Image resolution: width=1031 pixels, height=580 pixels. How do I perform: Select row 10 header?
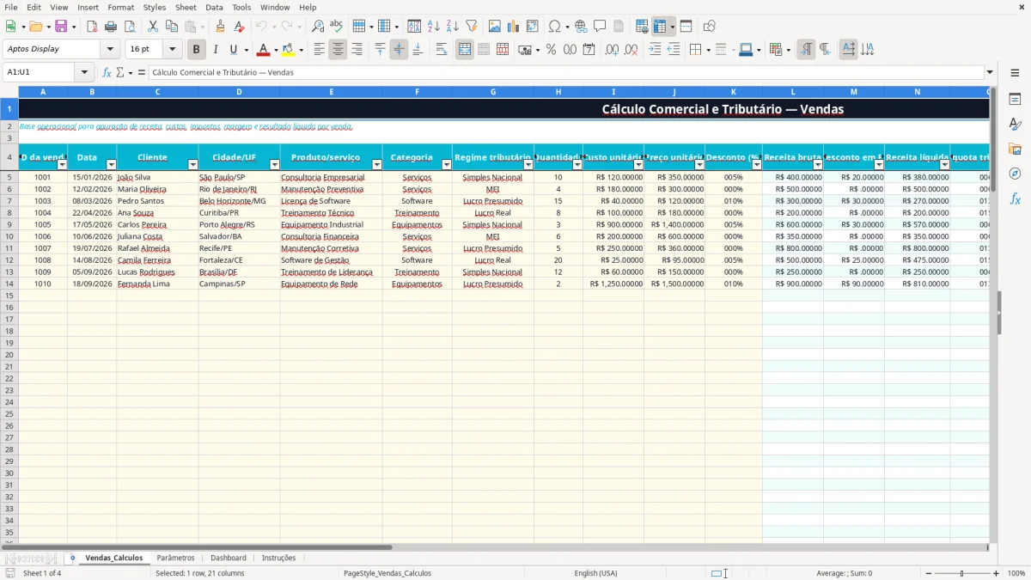9,236
